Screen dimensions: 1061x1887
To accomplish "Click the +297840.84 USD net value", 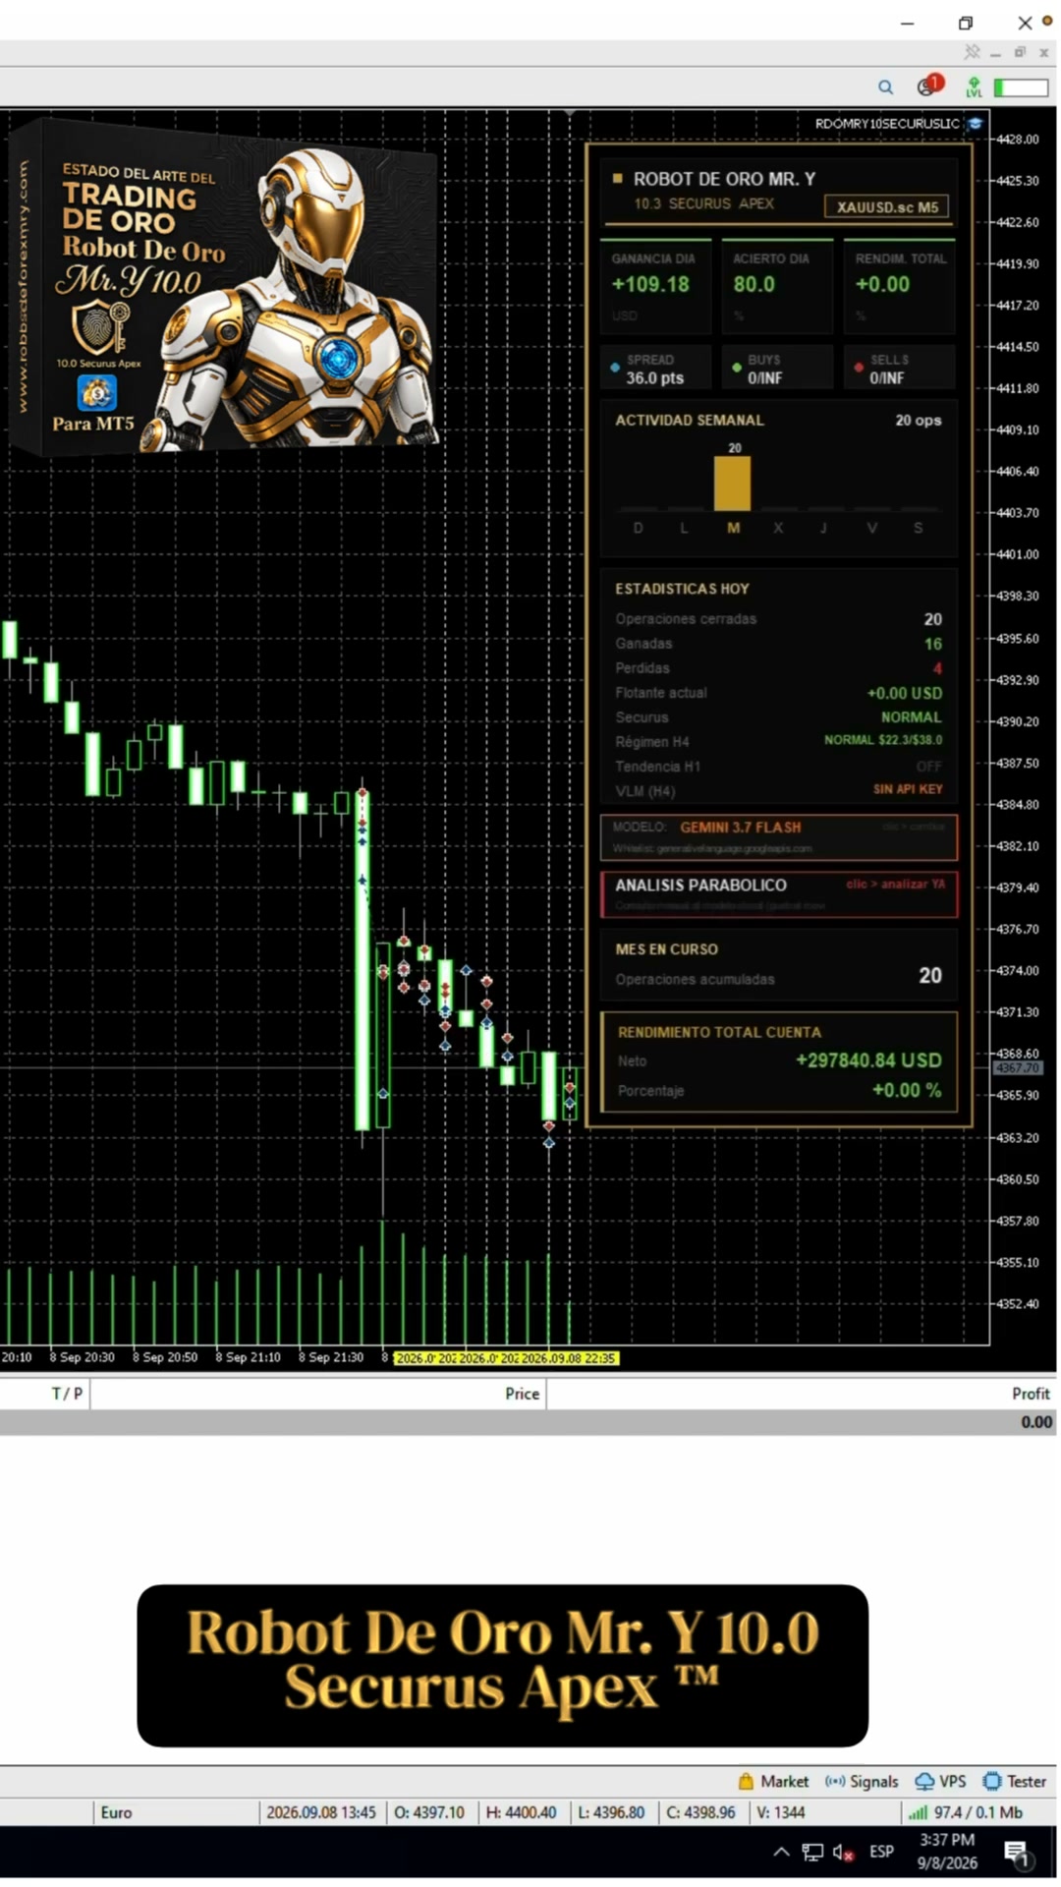I will (868, 1060).
